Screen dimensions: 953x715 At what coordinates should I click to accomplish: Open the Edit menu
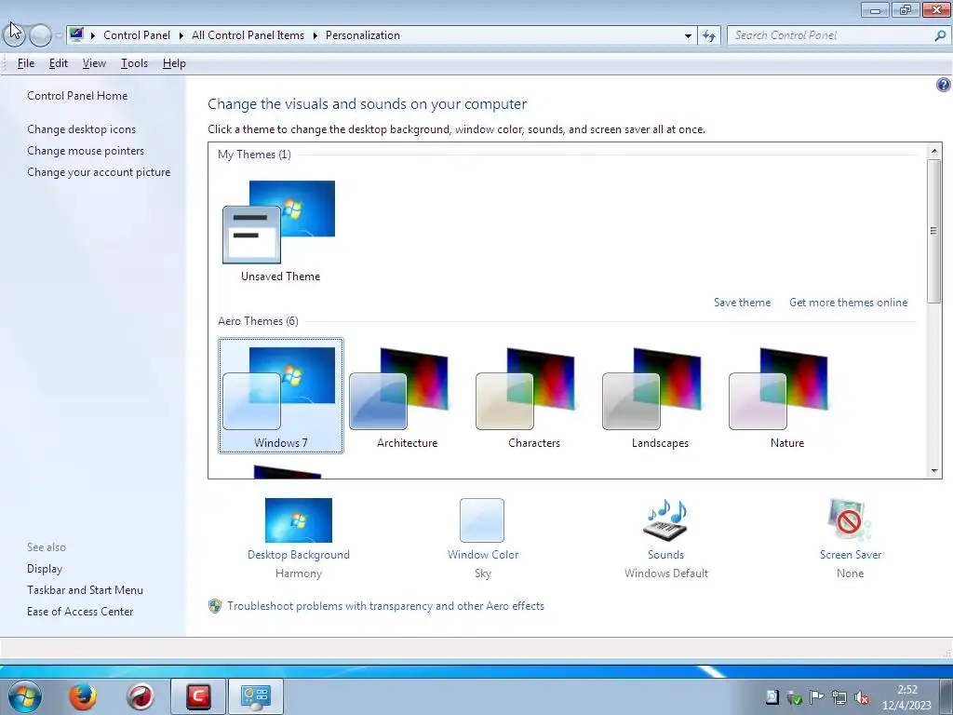tap(59, 63)
